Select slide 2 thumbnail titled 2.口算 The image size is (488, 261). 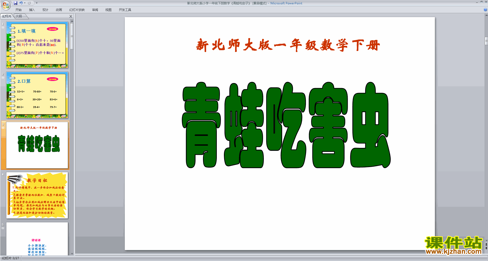point(37,95)
